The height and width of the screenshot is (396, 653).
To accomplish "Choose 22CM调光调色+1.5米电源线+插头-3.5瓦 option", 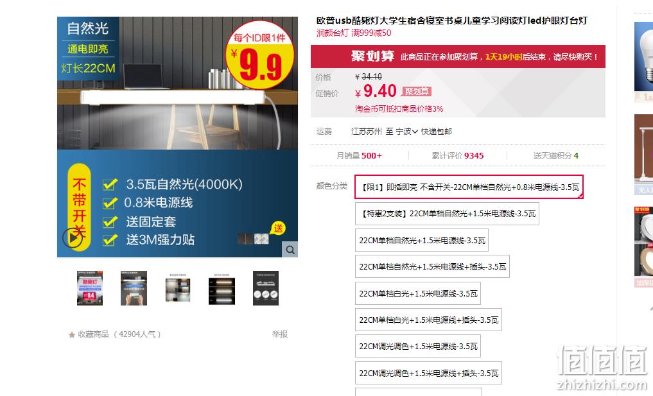I will click(428, 373).
